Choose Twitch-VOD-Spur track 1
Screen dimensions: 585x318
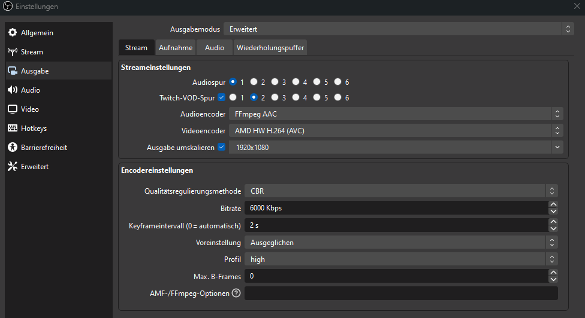pyautogui.click(x=233, y=97)
